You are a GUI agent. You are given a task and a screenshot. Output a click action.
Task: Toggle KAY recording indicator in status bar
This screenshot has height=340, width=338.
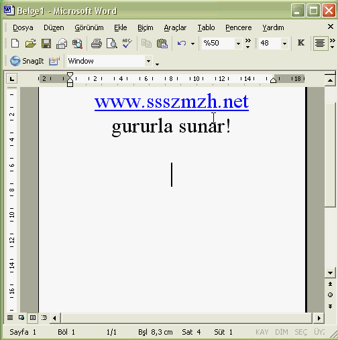tap(262, 332)
